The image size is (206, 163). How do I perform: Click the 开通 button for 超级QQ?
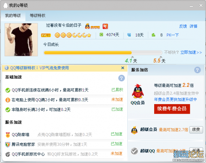(x=196, y=150)
